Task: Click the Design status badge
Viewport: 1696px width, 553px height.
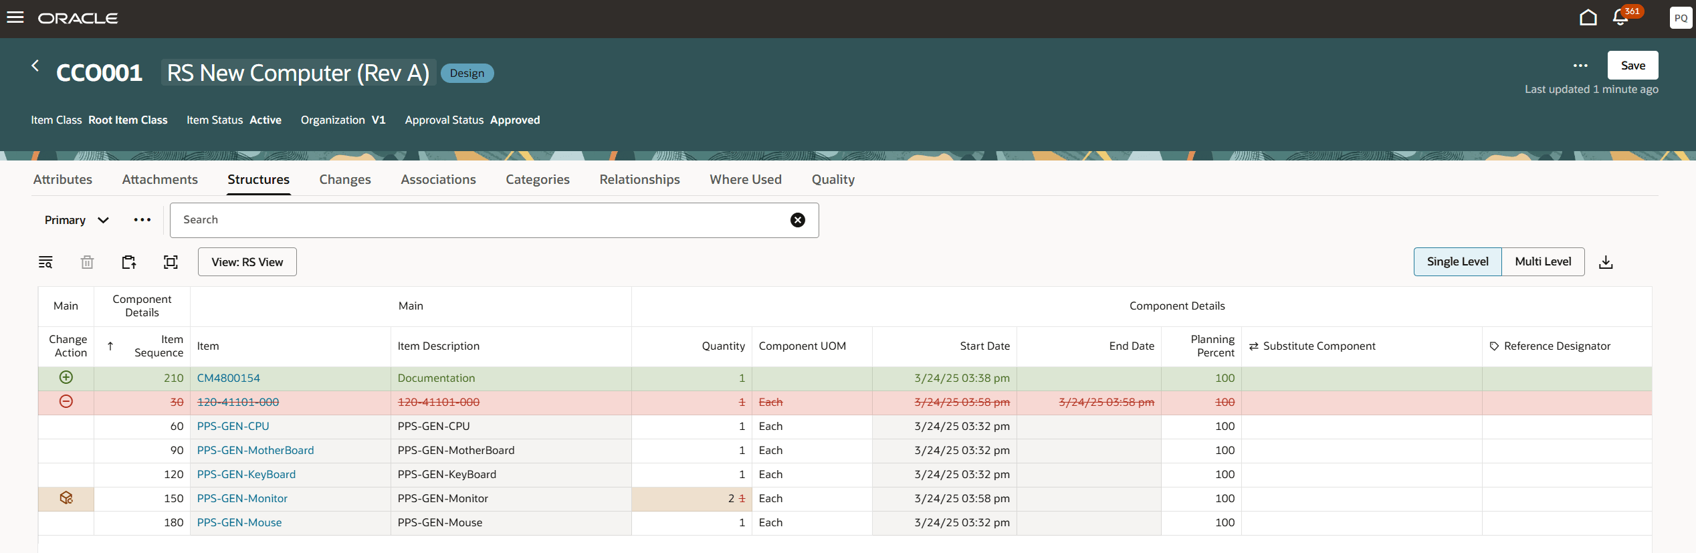Action: pyautogui.click(x=467, y=73)
